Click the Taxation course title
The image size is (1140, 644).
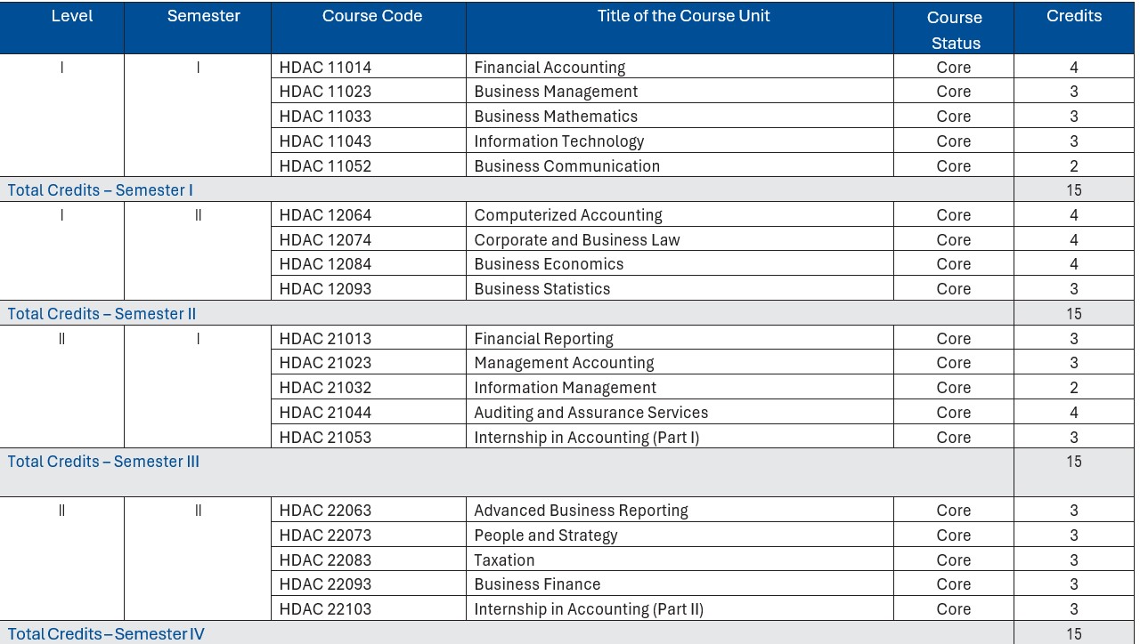504,560
